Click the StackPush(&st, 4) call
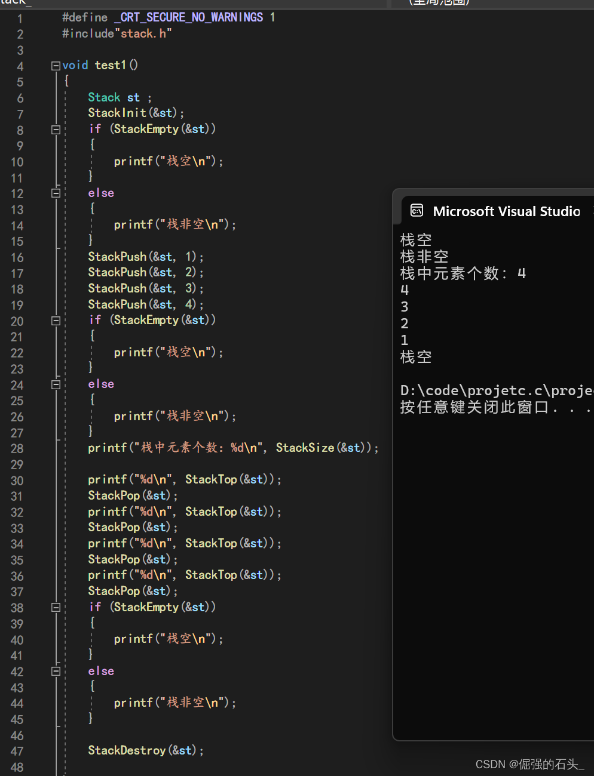Screen dimensions: 594x776 pyautogui.click(x=146, y=304)
